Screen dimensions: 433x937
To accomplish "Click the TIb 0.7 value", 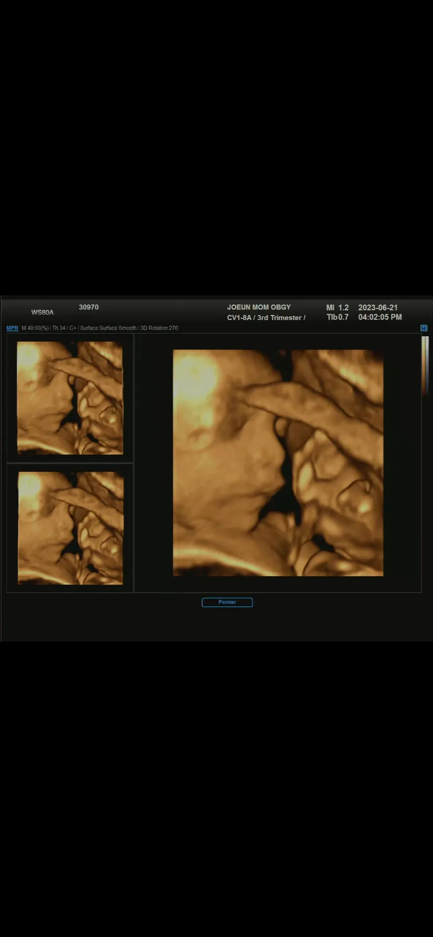I will pos(337,317).
